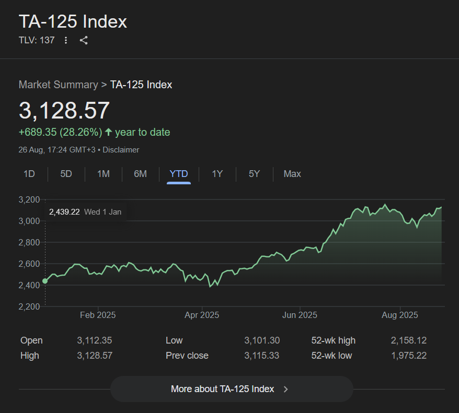Switch to the 5D range tab
459x413 pixels.
(66, 174)
